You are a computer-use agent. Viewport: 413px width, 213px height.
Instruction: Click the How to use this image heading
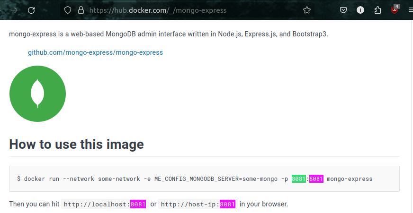pyautogui.click(x=76, y=144)
